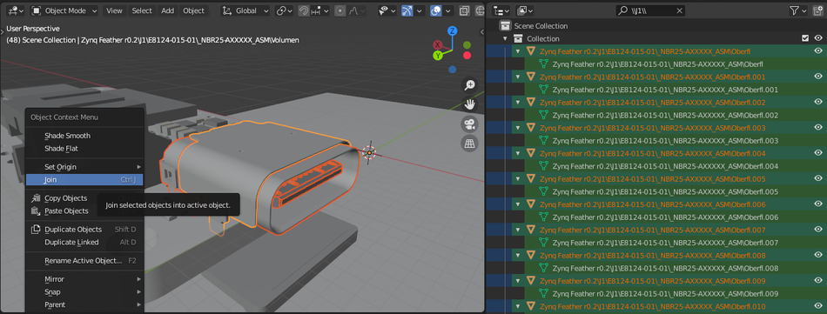Screen dimensions: 827x314
Task: Open the outliner editor type selector
Action: 501,10
